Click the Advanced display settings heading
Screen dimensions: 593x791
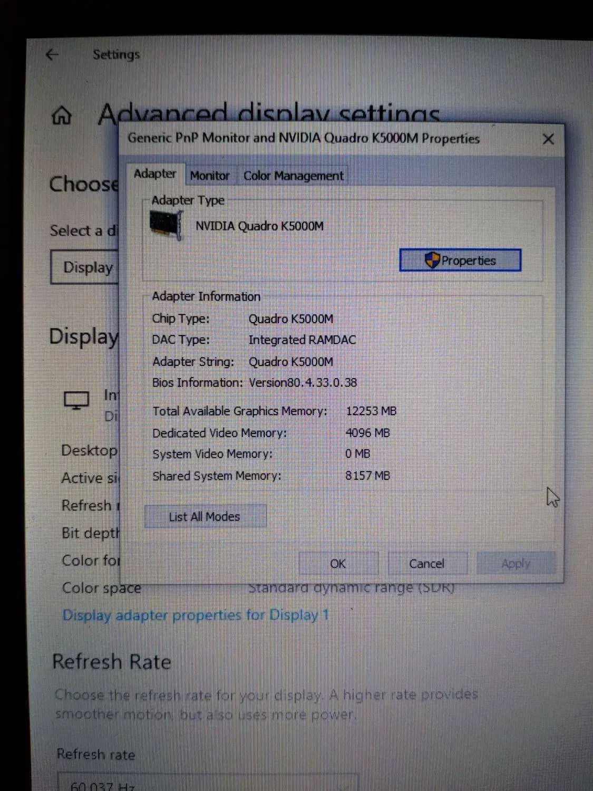(x=269, y=114)
